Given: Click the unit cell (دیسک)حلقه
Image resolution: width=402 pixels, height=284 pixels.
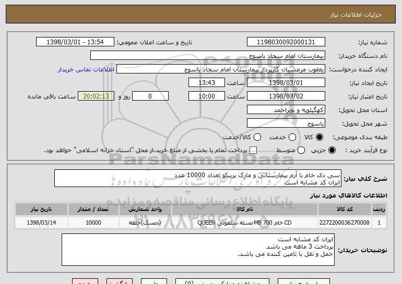Looking at the screenshot, I should coord(145,223).
